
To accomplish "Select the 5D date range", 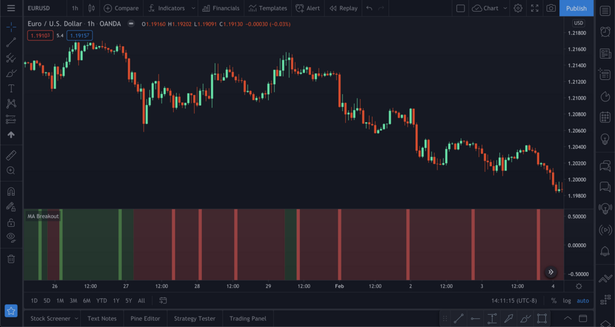I will click(47, 301).
